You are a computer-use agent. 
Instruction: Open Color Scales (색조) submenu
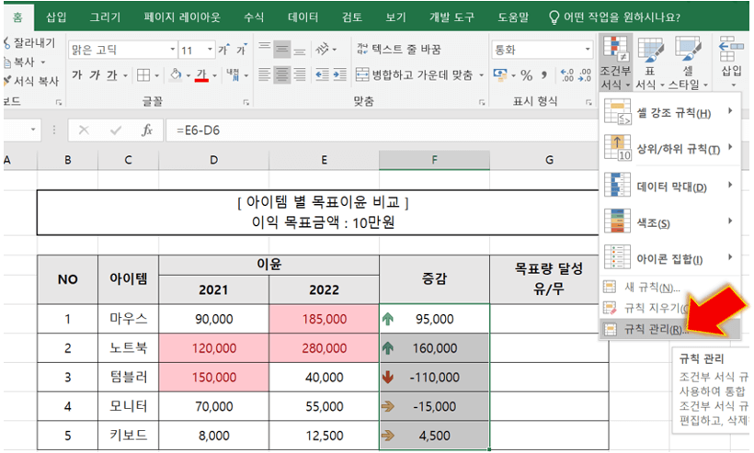pyautogui.click(x=669, y=222)
